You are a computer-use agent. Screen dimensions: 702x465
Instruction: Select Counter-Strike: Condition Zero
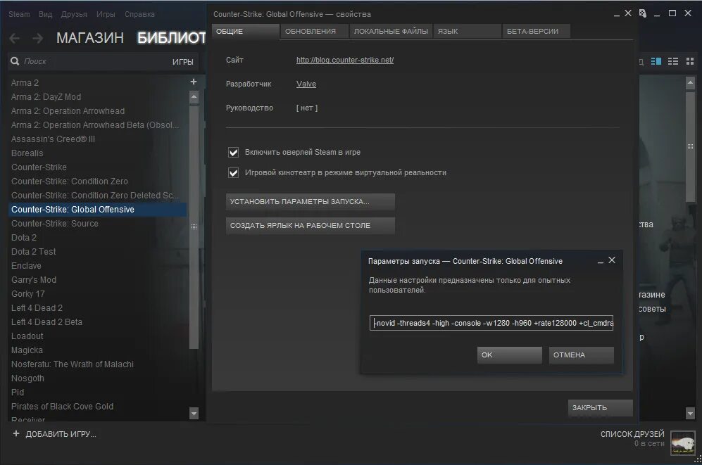click(x=70, y=181)
